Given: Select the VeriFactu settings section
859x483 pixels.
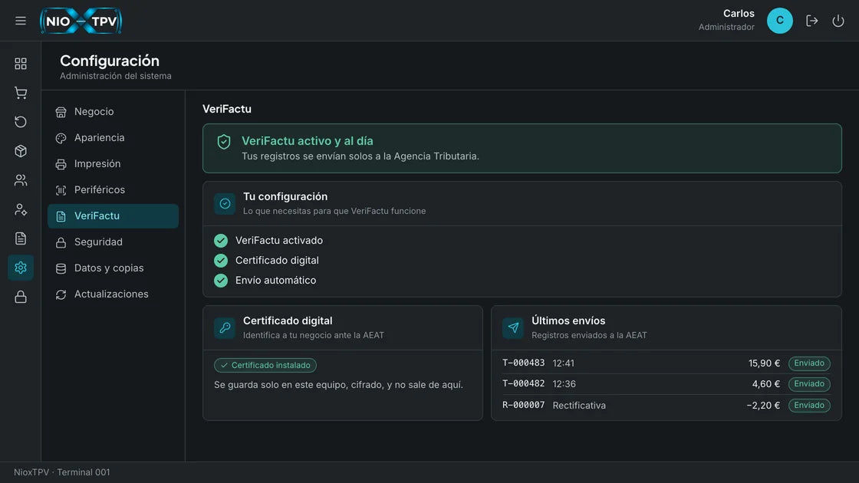Looking at the screenshot, I should tap(113, 215).
